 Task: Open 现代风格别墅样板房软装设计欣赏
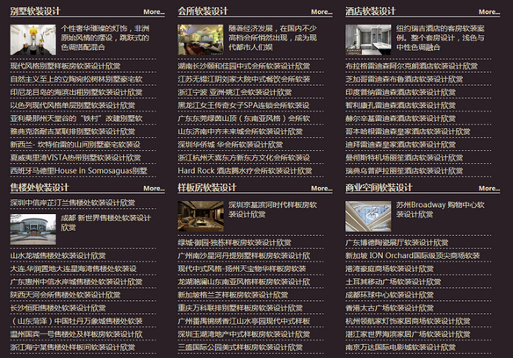coord(65,66)
